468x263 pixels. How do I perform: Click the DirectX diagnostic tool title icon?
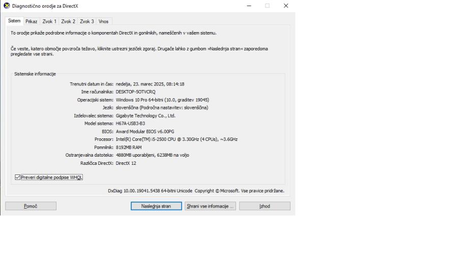pyautogui.click(x=7, y=6)
